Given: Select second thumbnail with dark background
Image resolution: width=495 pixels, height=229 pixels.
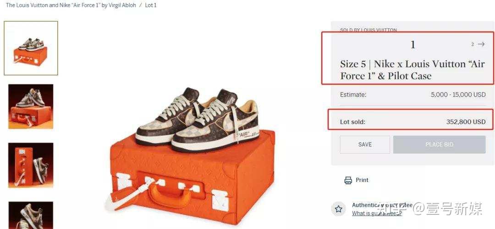Looking at the screenshot, I should pos(31,106).
